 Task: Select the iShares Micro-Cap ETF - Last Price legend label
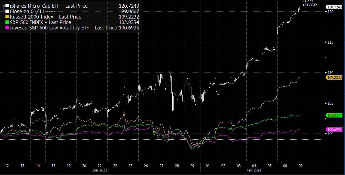pos(49,6)
